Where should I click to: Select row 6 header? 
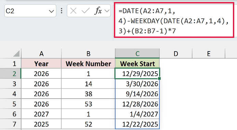10,114
